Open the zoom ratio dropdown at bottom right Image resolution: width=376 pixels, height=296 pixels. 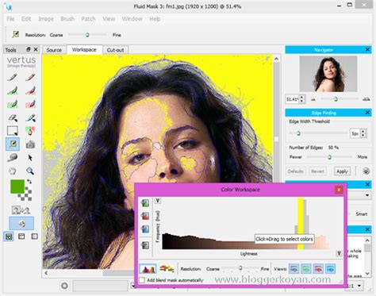click(359, 286)
